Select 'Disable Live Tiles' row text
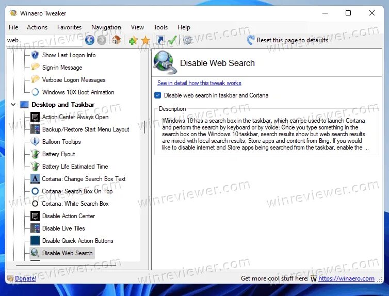Image resolution: width=389 pixels, height=296 pixels. (63, 228)
